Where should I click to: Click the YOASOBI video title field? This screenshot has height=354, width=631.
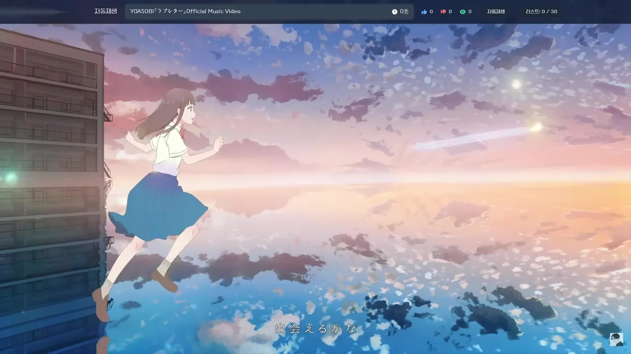coord(269,11)
